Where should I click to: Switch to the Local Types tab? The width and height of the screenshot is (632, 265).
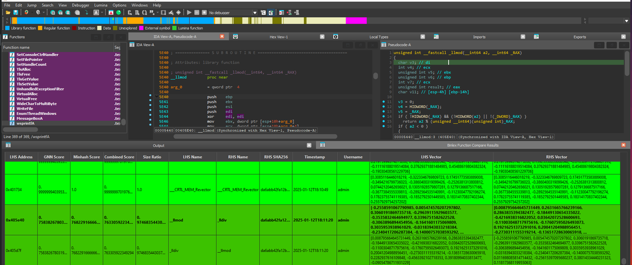(x=379, y=37)
